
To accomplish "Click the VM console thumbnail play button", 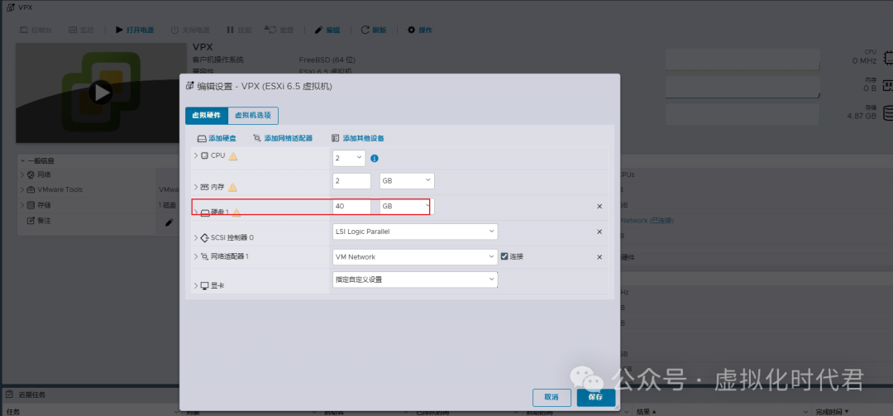I will coord(100,93).
